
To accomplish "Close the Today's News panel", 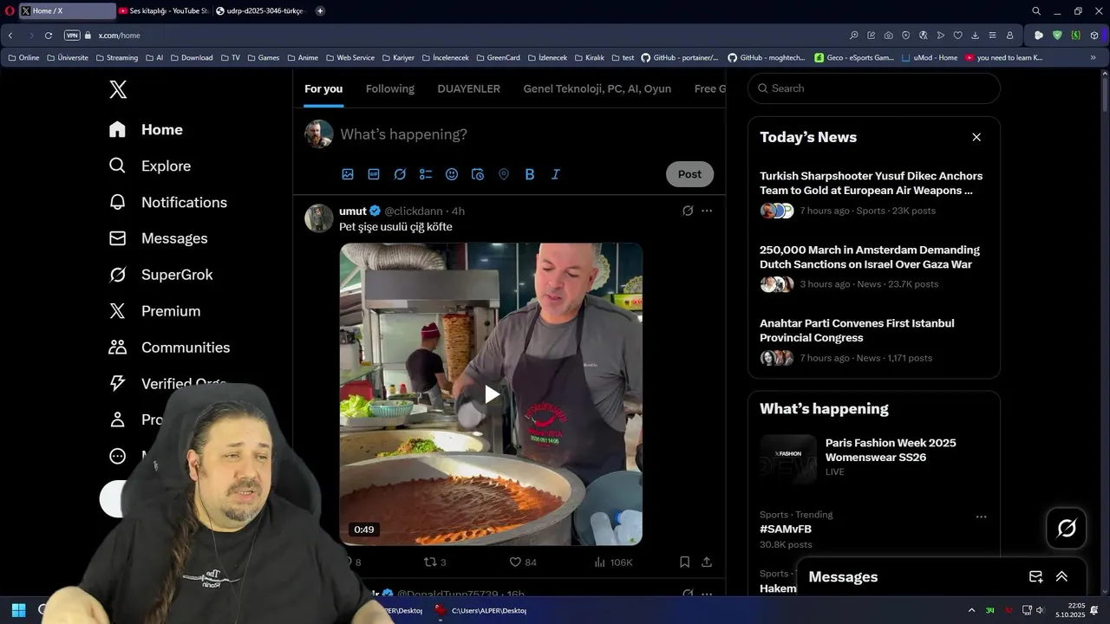I will click(976, 137).
